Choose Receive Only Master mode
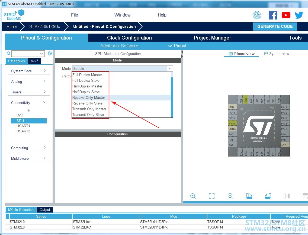This screenshot has width=308, height=235. pyautogui.click(x=121, y=98)
